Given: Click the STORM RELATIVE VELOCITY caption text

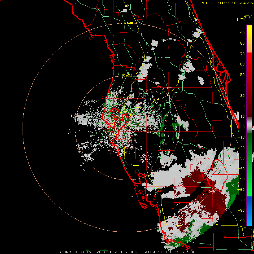Looking at the screenshot, I should [127, 252].
